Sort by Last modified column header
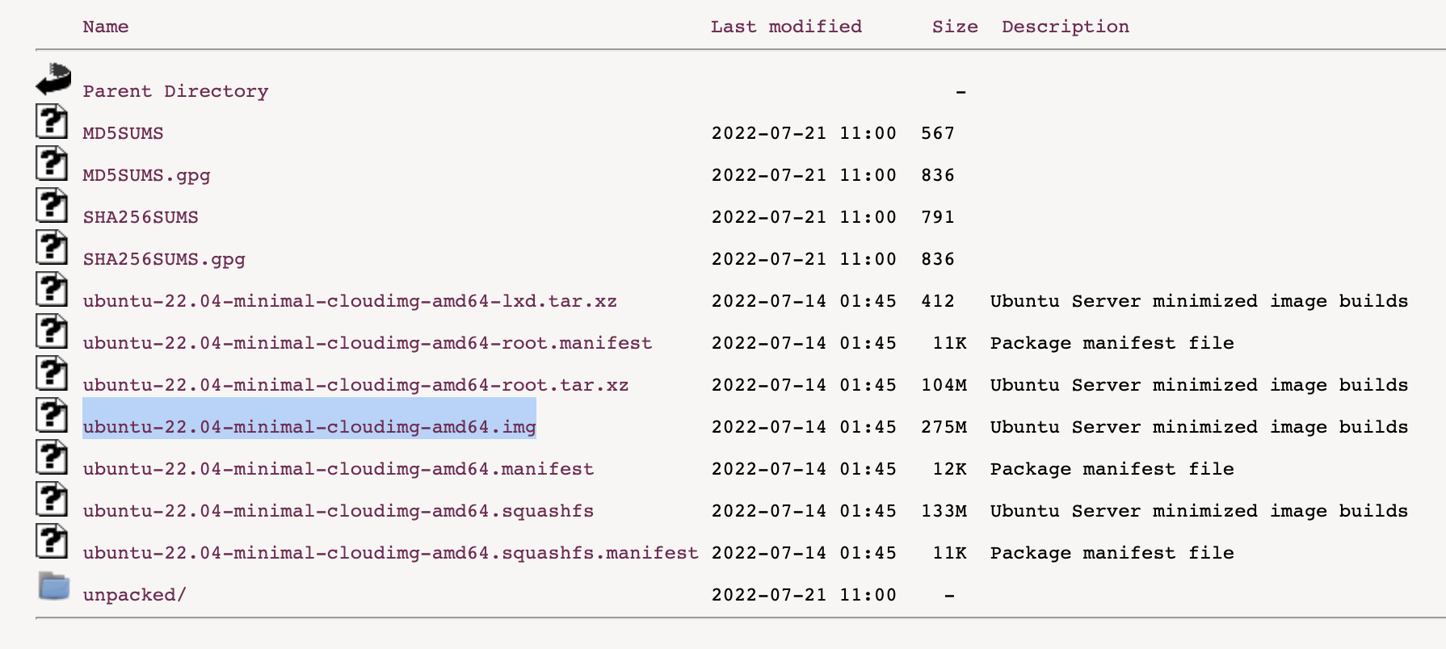Viewport: 1446px width, 649px height. pos(785,27)
